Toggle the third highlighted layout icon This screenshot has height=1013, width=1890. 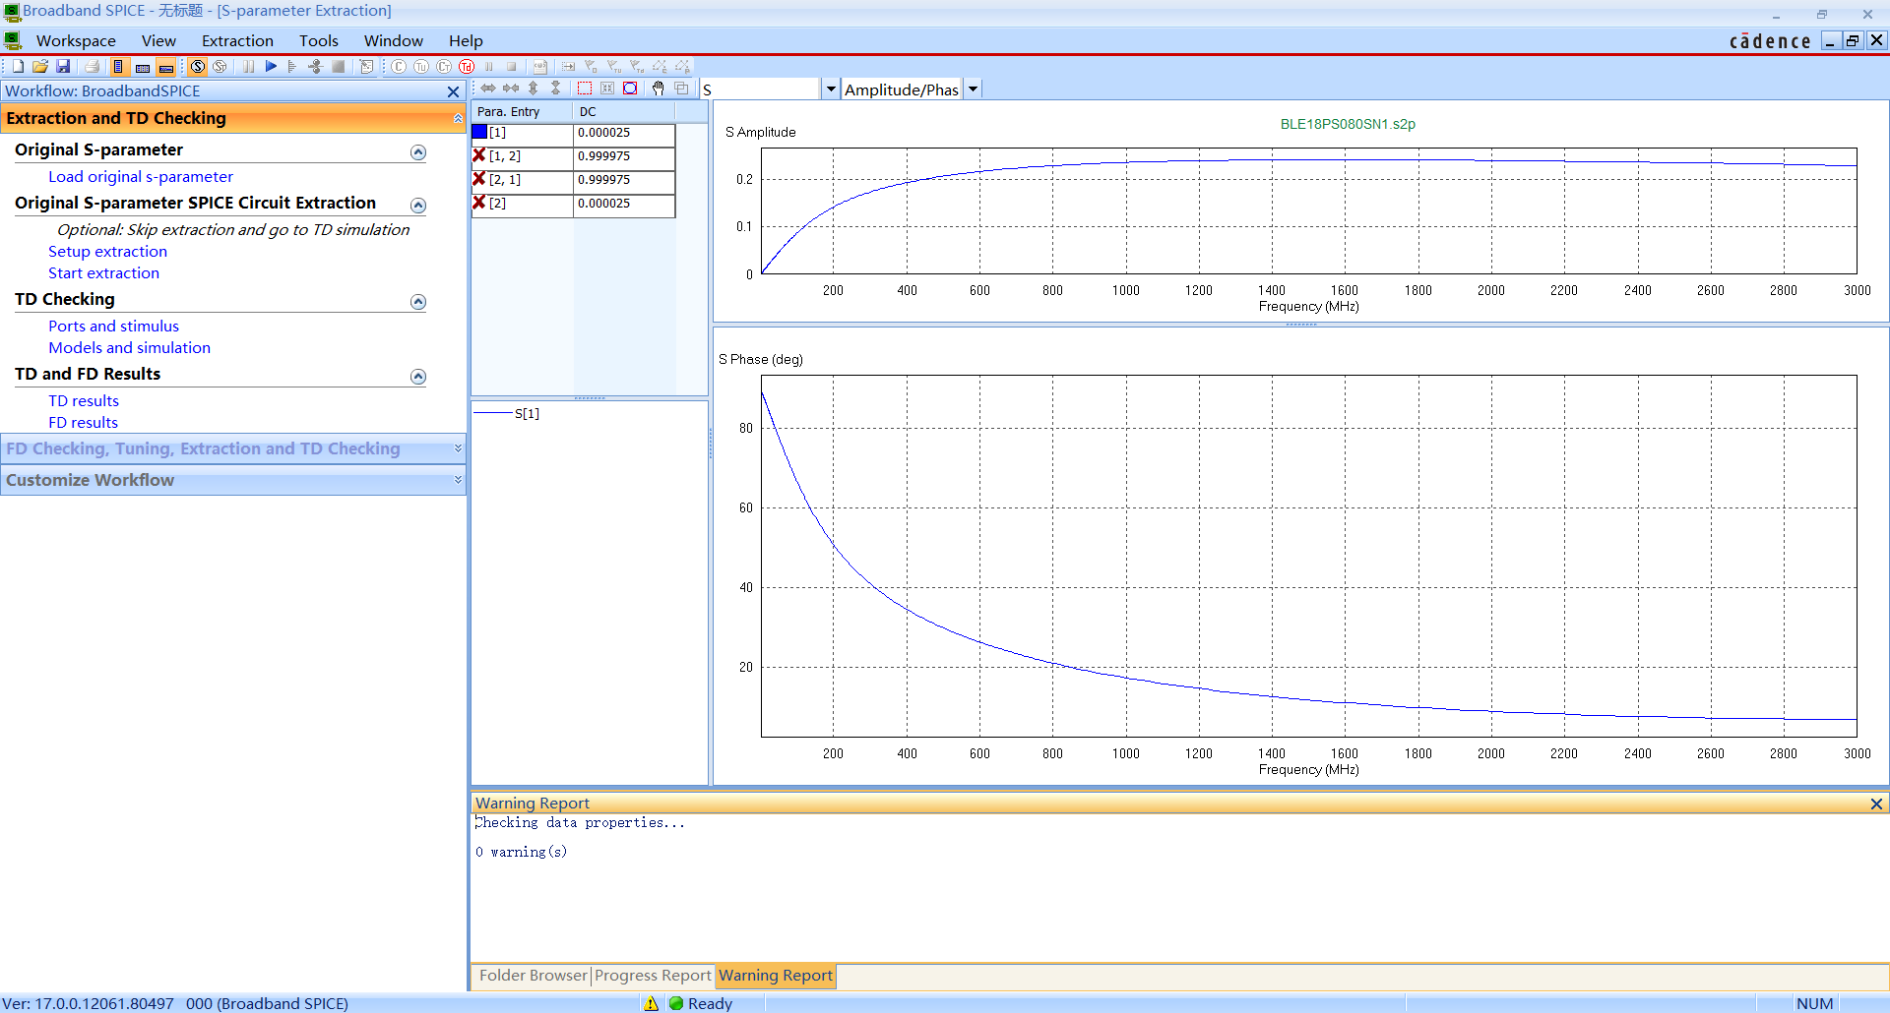[x=166, y=67]
